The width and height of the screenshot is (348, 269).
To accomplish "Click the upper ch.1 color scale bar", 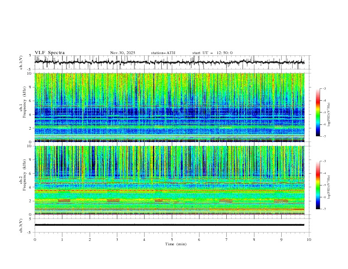I will click(318, 112).
